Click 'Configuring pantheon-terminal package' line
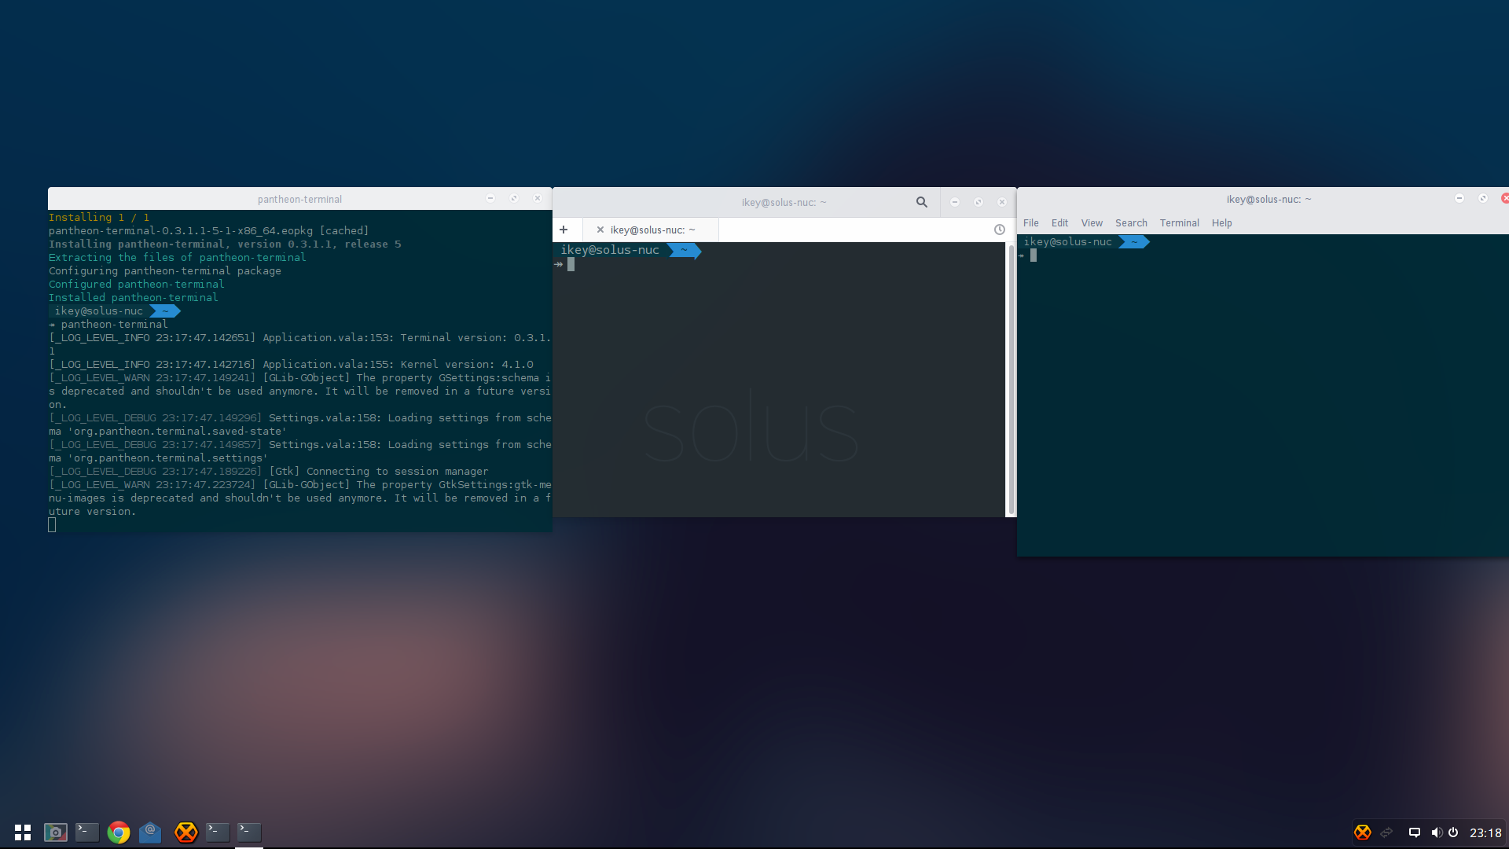The height and width of the screenshot is (849, 1509). coord(165,271)
